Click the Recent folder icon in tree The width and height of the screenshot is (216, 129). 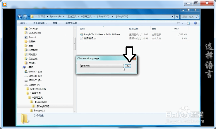tap(26, 37)
